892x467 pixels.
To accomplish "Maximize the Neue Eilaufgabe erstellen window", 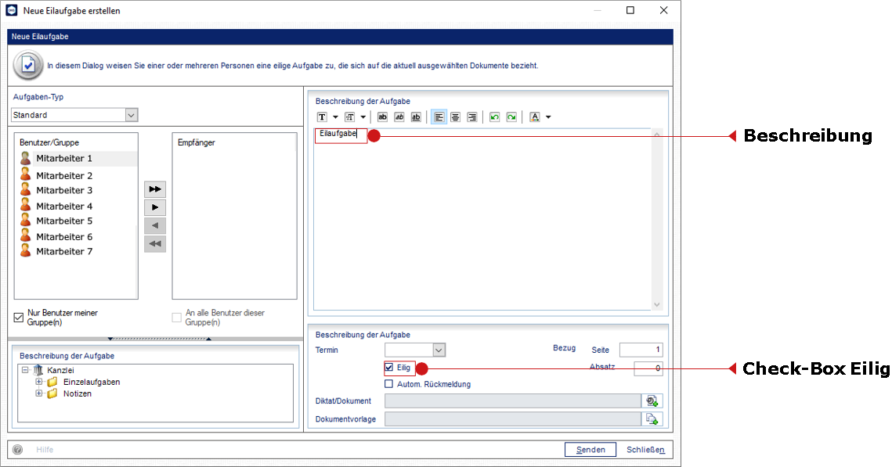I will [x=630, y=10].
